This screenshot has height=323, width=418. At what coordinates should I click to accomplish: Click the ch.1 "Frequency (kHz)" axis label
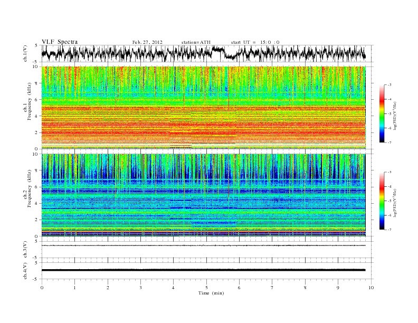click(30, 101)
